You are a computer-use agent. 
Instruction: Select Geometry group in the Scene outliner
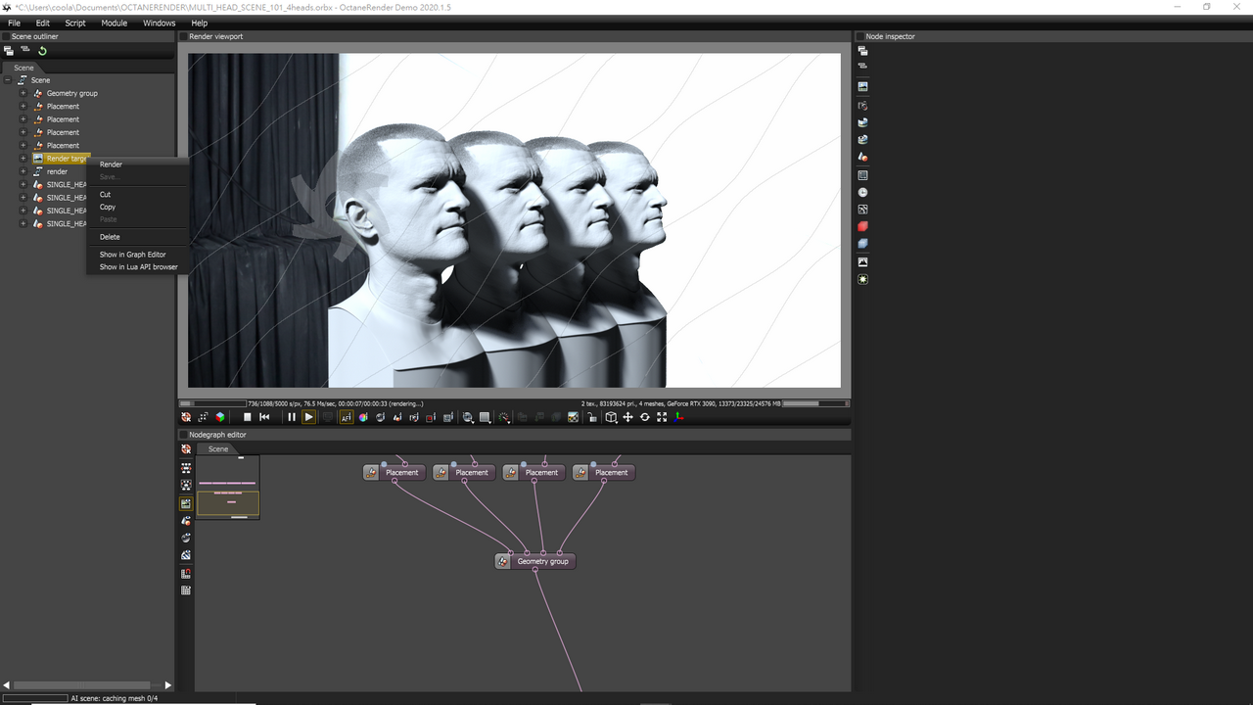click(x=71, y=93)
